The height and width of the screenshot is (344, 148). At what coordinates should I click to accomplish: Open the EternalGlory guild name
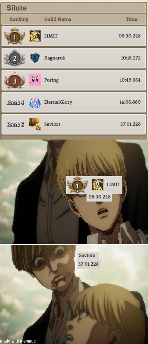click(58, 102)
